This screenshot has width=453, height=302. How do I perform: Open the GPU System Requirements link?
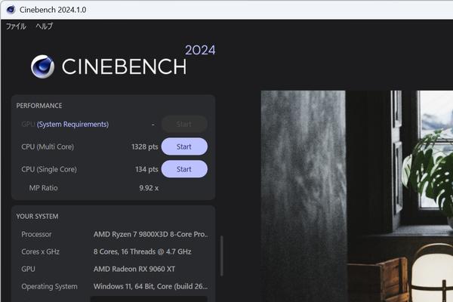click(x=72, y=125)
